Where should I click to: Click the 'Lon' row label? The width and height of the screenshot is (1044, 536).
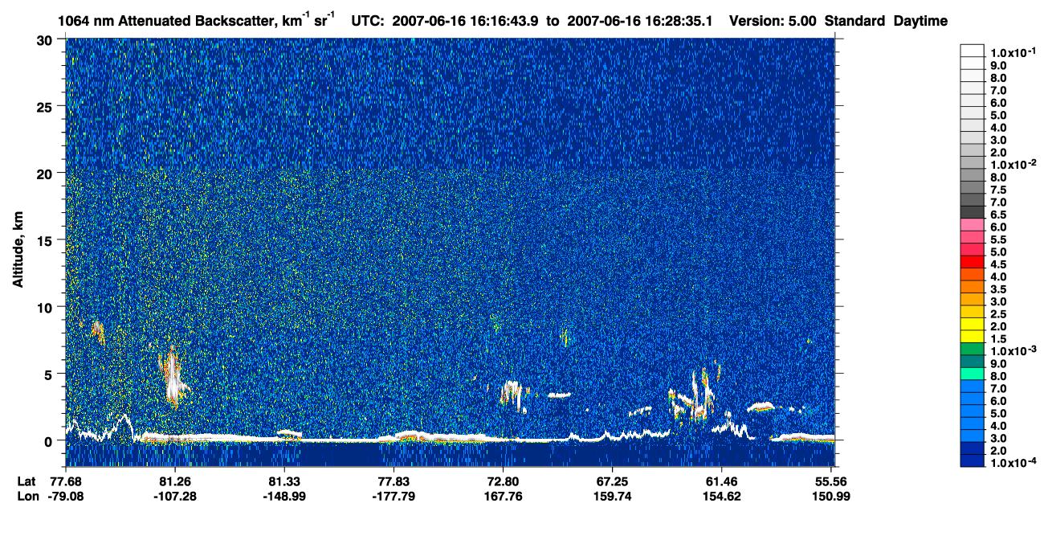tap(27, 496)
